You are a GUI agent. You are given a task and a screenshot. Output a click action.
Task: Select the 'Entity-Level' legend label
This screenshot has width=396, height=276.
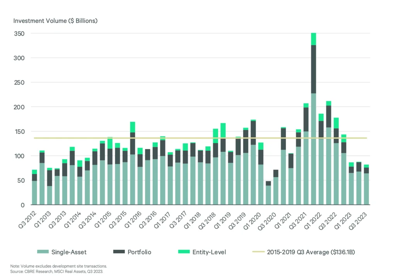pos(209,252)
